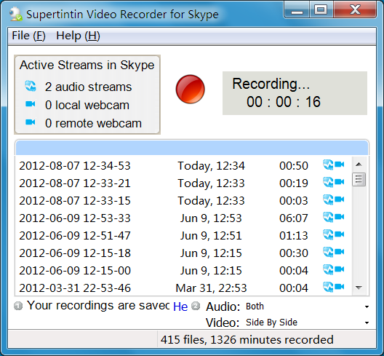Image resolution: width=384 pixels, height=356 pixels.
Task: Select recording 2012-06-09 12-15-00
Action: click(183, 271)
